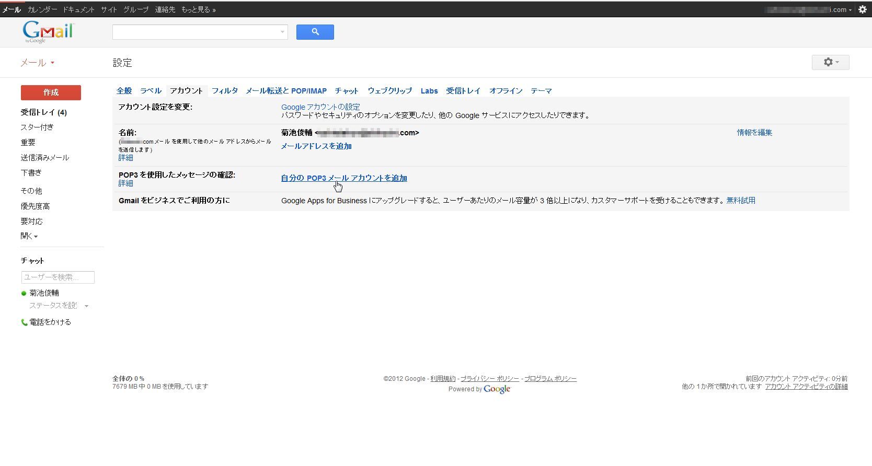
Task: Click アカウント アクティビティの詳細 link
Action: point(806,387)
